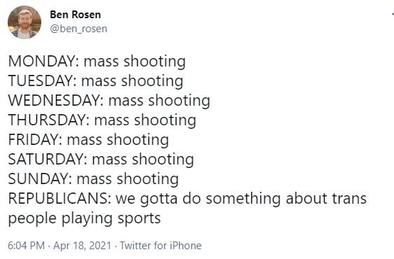Open the @ben_rosen handle link
Viewport: 394px width, 259px height.
tap(78, 29)
